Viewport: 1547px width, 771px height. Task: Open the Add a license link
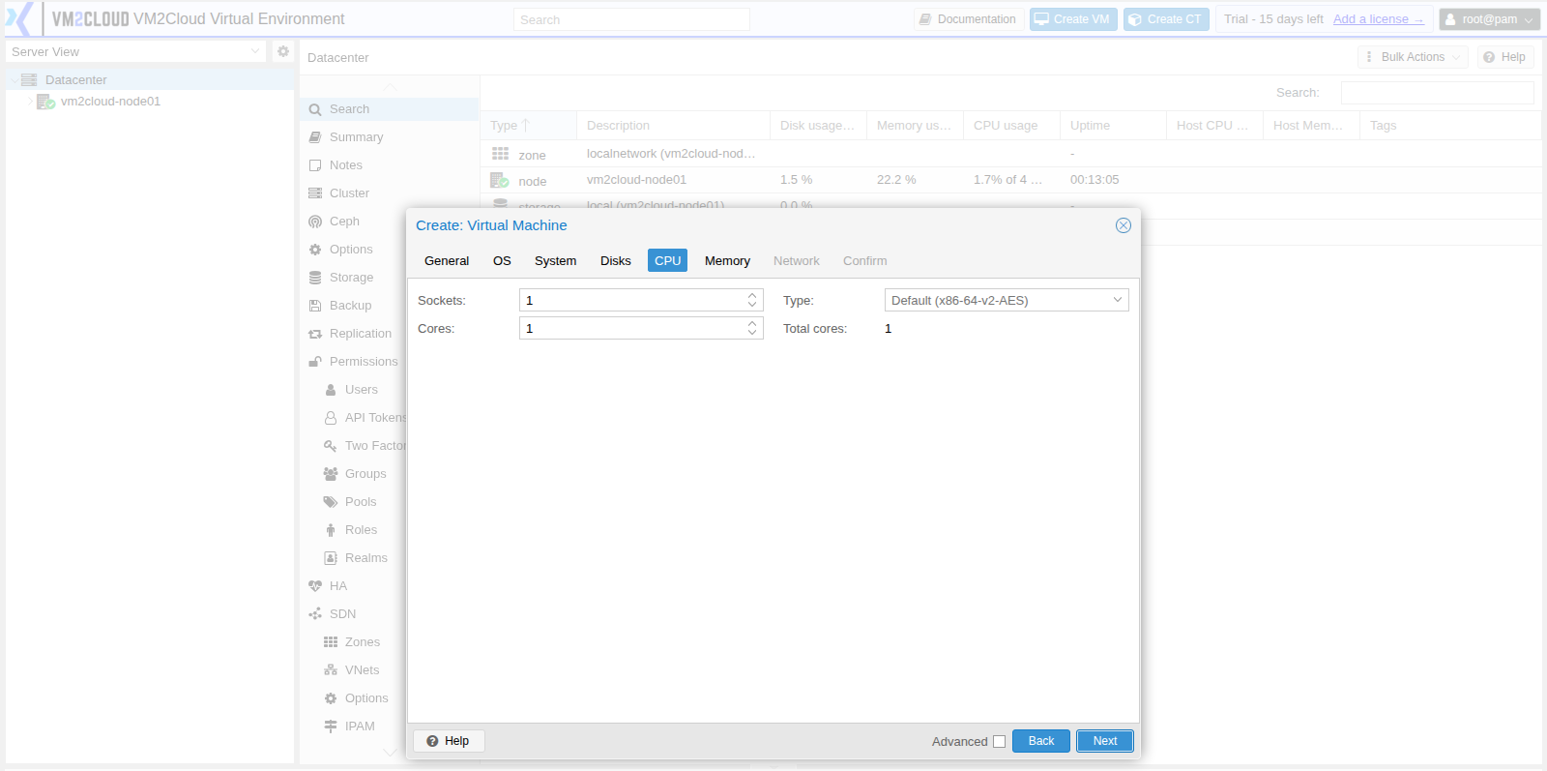[x=1378, y=19]
